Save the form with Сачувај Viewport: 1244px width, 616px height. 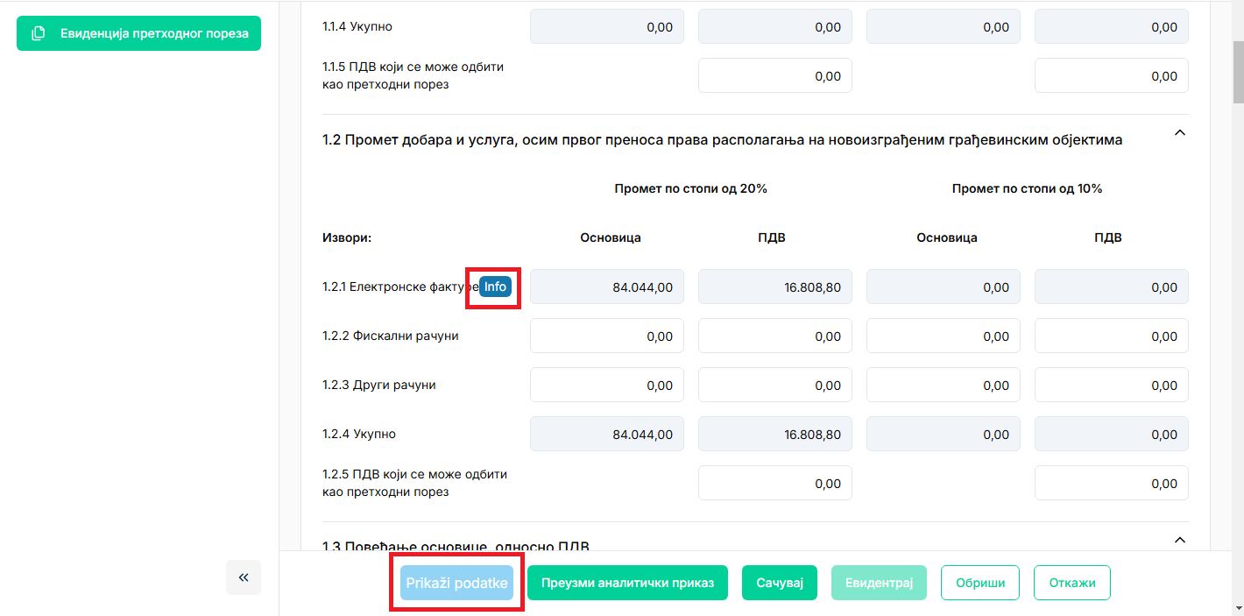pos(779,583)
